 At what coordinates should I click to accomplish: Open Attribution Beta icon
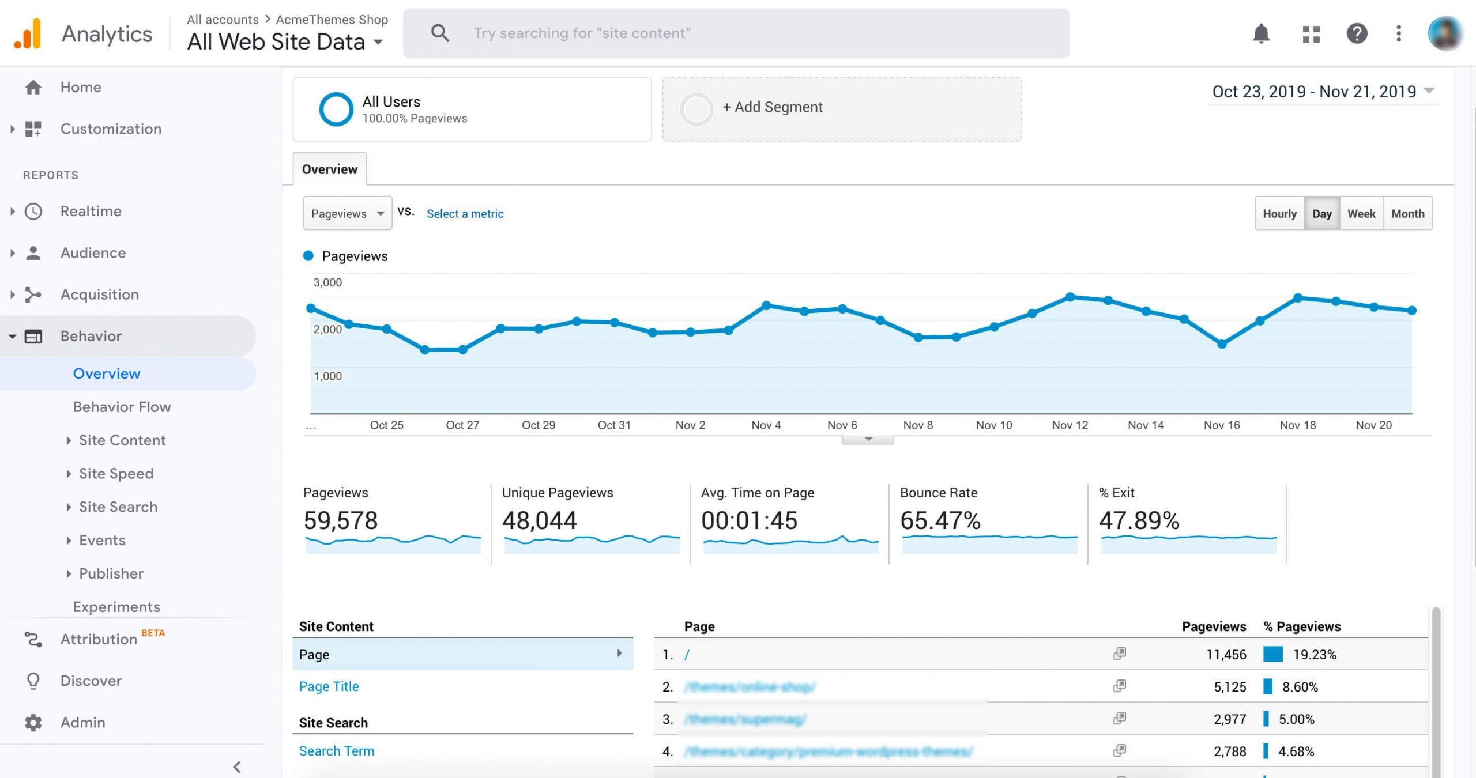pos(32,639)
